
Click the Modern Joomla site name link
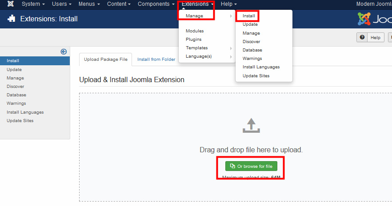click(x=374, y=4)
